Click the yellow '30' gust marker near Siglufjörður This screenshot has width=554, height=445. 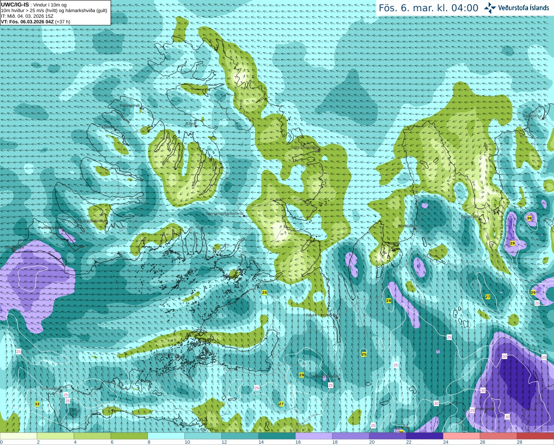529,218
